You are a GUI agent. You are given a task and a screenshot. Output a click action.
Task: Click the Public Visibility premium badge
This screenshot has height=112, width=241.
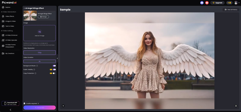click(51, 70)
